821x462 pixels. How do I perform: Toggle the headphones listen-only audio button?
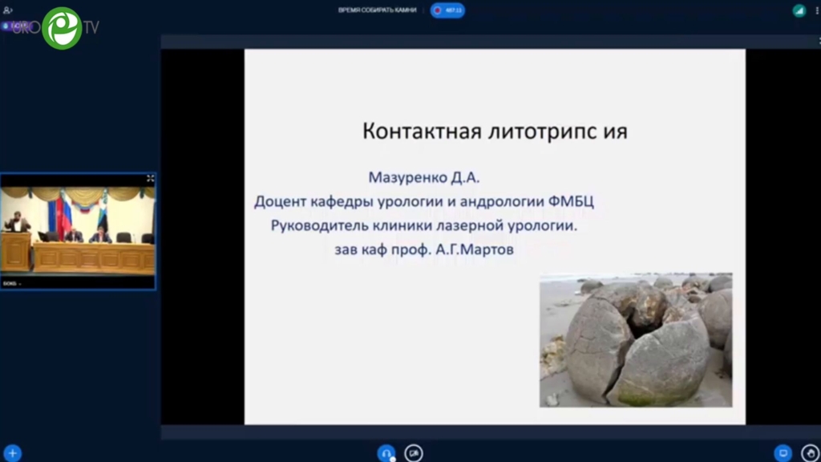pos(386,453)
